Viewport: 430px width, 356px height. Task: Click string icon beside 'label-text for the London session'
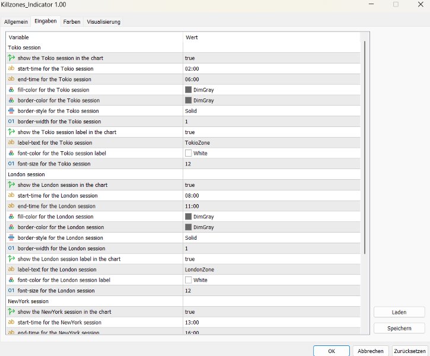pyautogui.click(x=11, y=269)
